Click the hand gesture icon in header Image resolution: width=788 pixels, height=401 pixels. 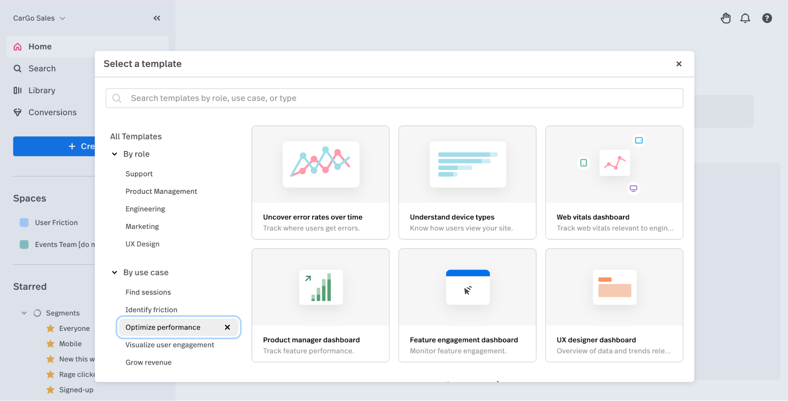pyautogui.click(x=725, y=18)
